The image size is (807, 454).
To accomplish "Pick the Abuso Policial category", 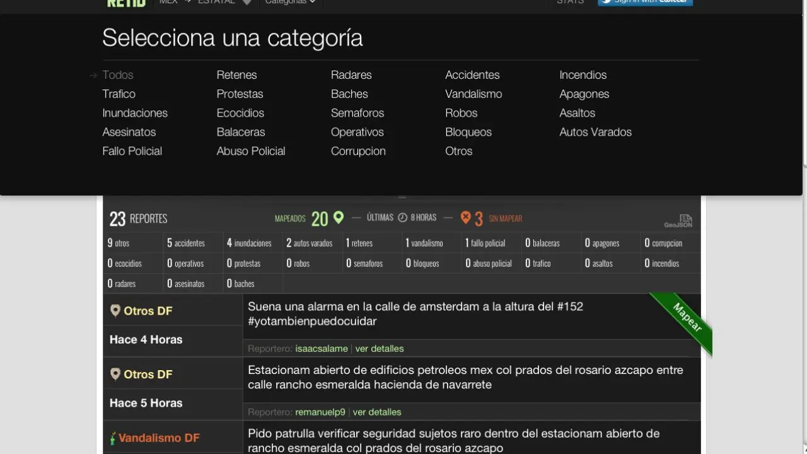I will (x=251, y=151).
